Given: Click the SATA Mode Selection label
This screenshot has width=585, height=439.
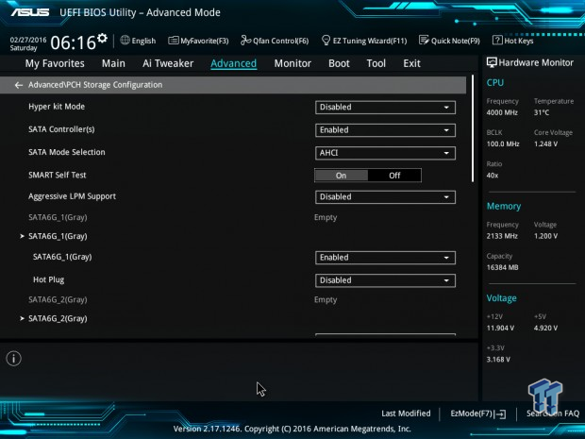Looking at the screenshot, I should 67,152.
